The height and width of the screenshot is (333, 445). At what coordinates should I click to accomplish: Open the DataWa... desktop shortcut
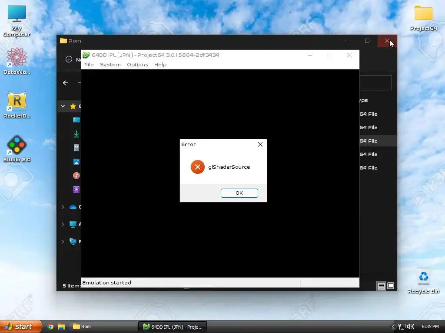pos(17,61)
